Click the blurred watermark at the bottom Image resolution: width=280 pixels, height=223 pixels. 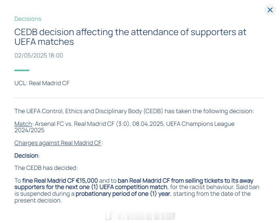(140, 216)
